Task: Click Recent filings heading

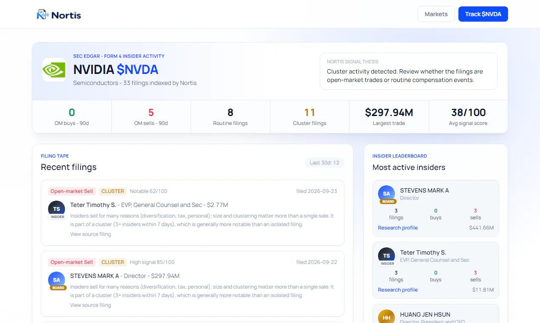Action: (68, 167)
